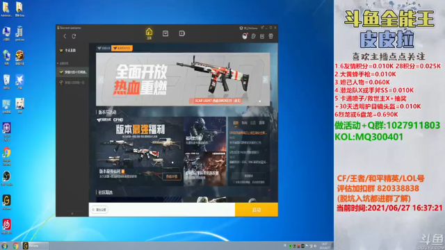Open the fiery battle promotional tile
Screen dimensions: 445x250
click(205, 169)
